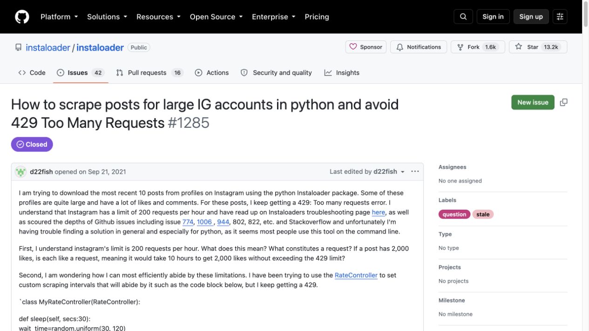Click the repository book icon
Image resolution: width=589 pixels, height=331 pixels.
[18, 47]
